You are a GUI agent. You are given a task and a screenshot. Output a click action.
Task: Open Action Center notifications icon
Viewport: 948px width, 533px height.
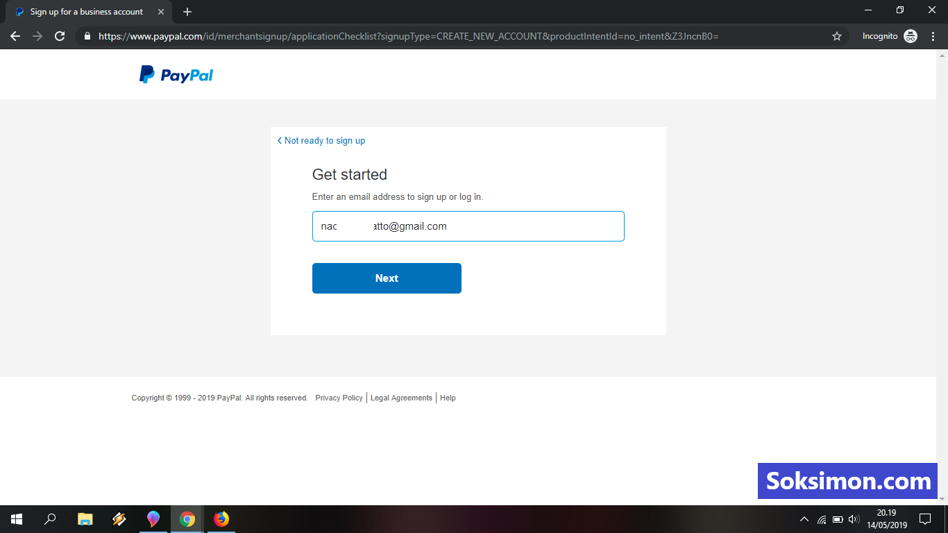click(924, 519)
